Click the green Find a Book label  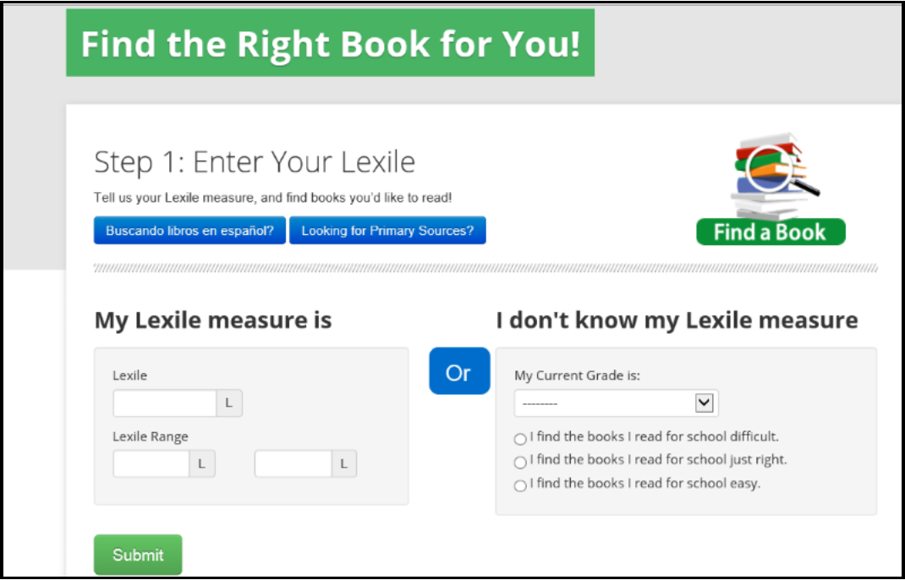tap(771, 232)
